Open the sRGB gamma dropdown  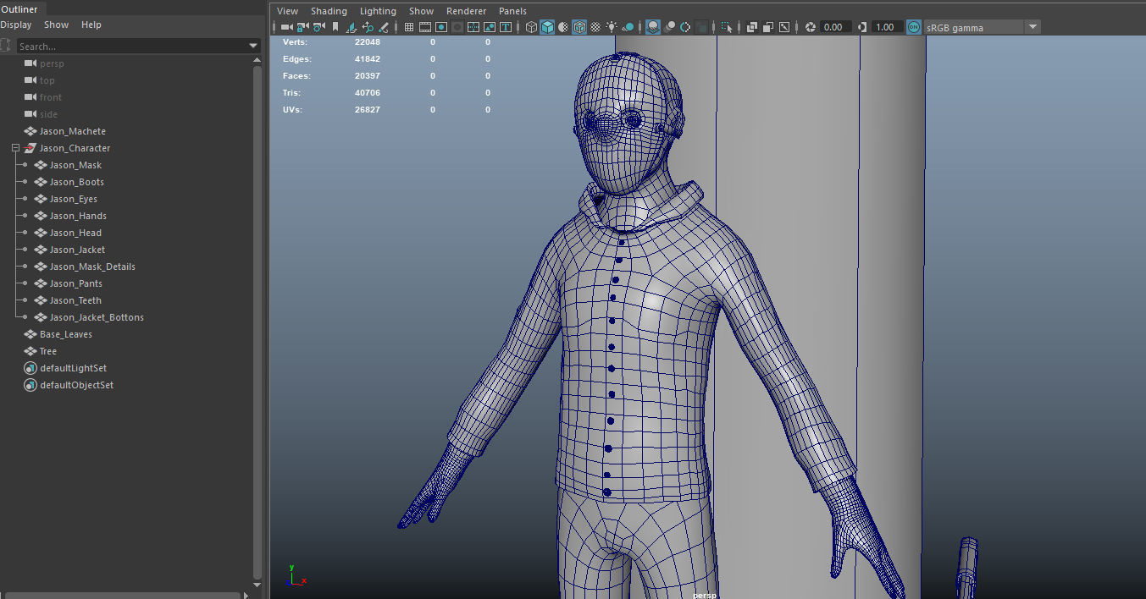tap(983, 27)
